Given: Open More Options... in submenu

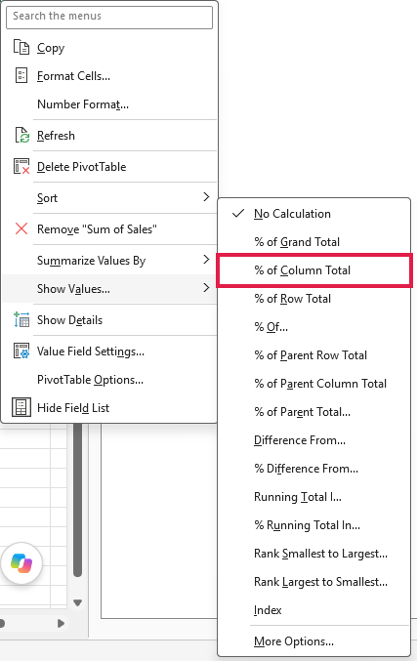Looking at the screenshot, I should pos(294,641).
